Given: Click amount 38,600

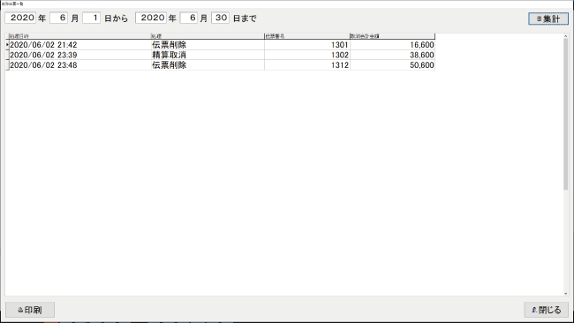Looking at the screenshot, I should (x=392, y=55).
